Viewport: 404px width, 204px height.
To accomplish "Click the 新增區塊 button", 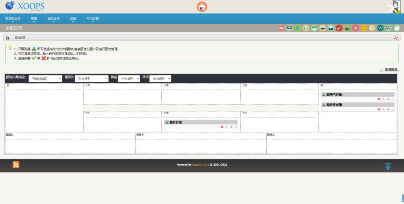I will 389,69.
